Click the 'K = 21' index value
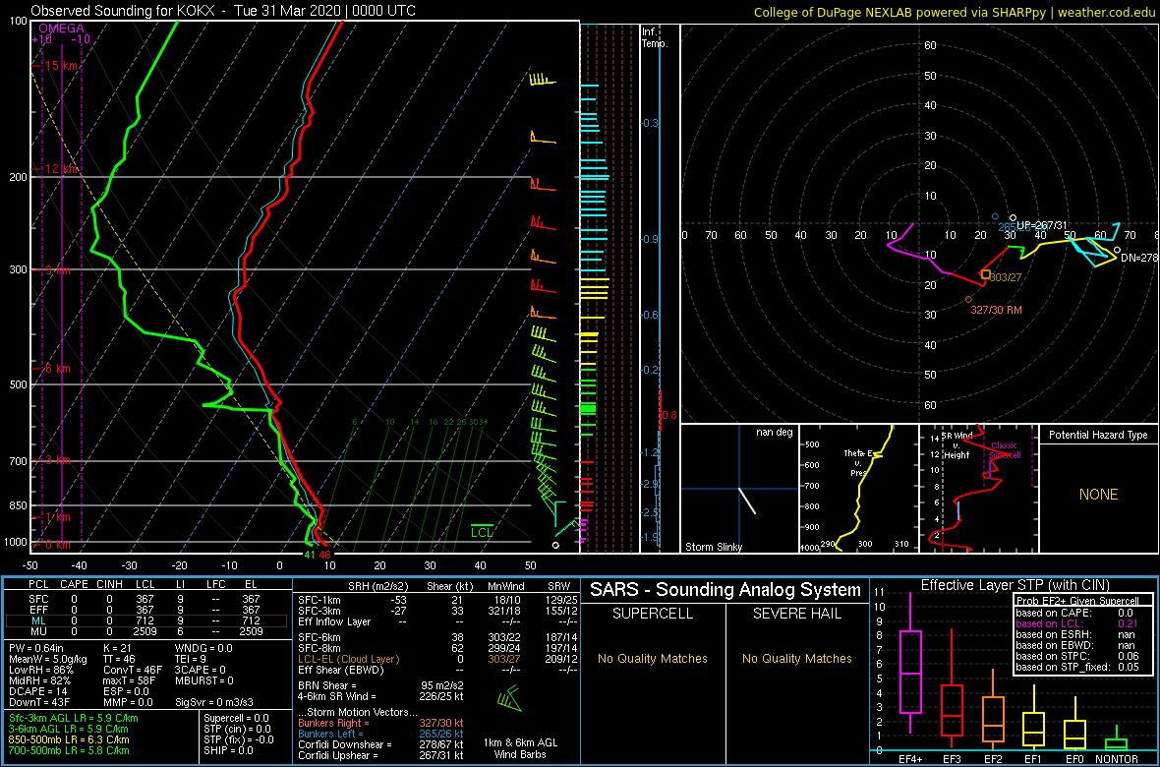Screen dimensions: 1160x767 point(119,648)
